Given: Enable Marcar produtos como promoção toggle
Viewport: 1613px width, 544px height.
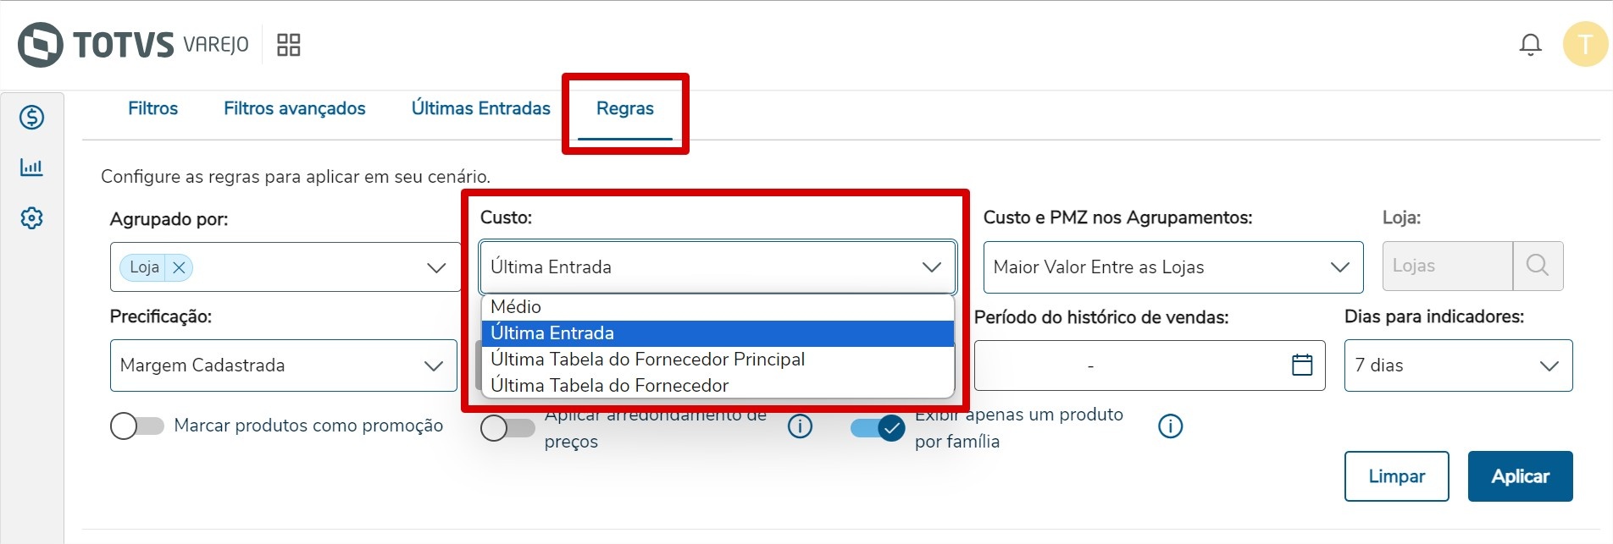Looking at the screenshot, I should coord(137,426).
